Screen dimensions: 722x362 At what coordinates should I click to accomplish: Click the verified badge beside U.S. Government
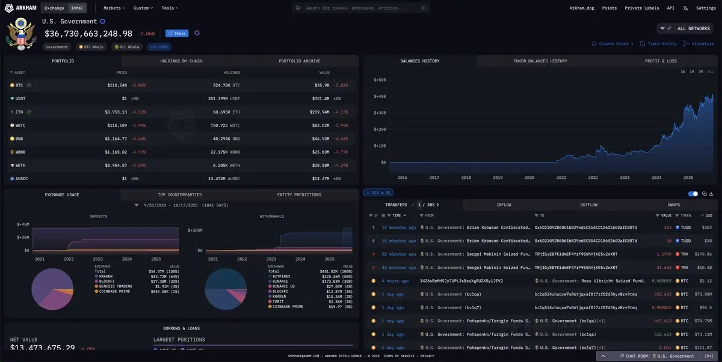[x=102, y=22]
